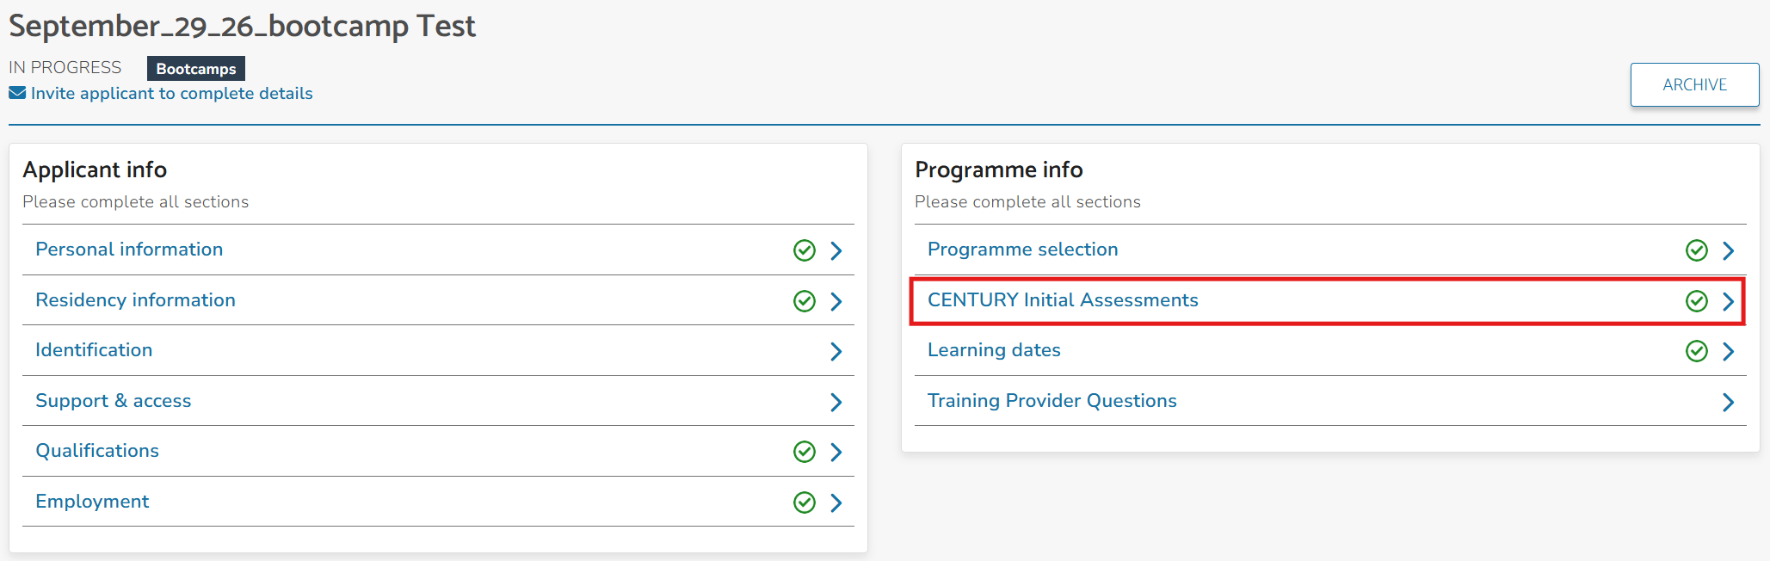Screen dimensions: 1770x561
Task: Open the Identification section
Action: (x=438, y=350)
